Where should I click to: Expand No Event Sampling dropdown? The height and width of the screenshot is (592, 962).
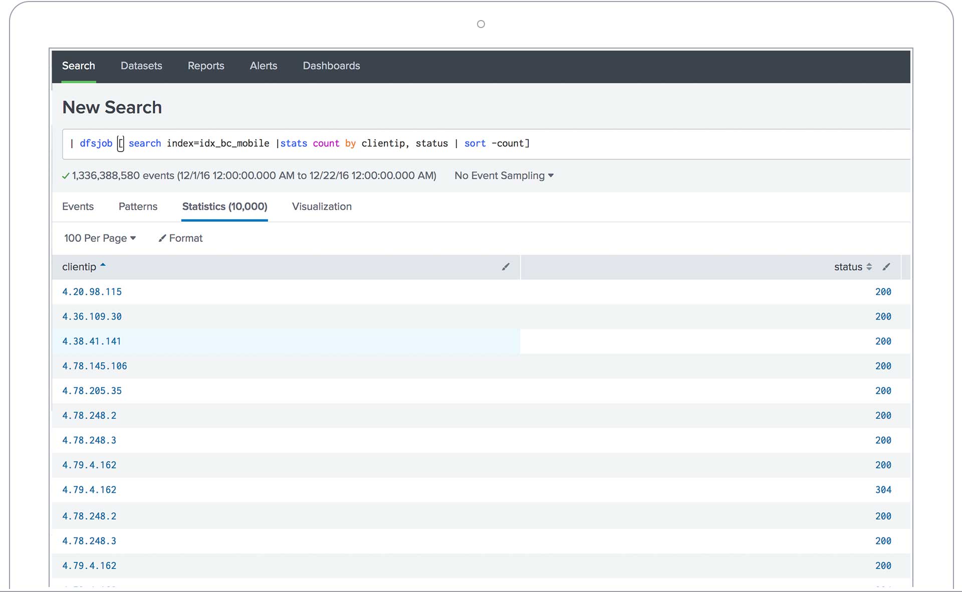[x=504, y=176]
